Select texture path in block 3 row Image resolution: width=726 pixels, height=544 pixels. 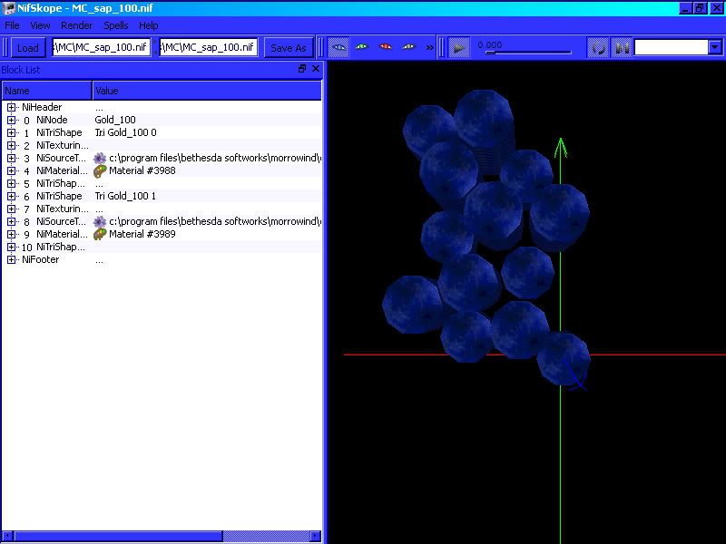[215, 158]
